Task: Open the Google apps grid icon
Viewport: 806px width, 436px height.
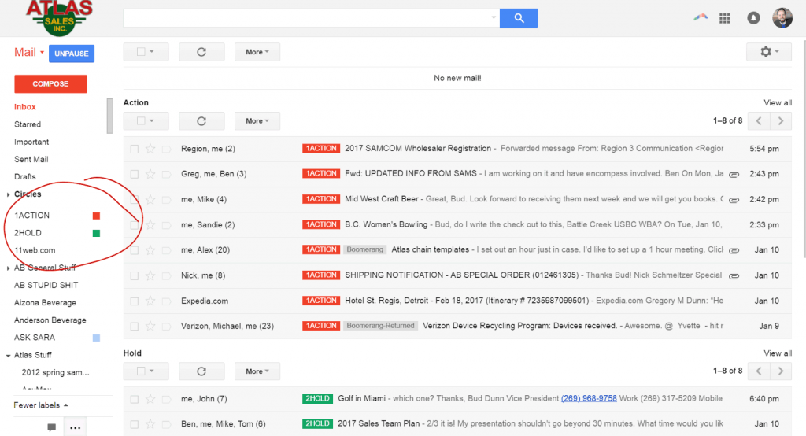Action: (725, 19)
